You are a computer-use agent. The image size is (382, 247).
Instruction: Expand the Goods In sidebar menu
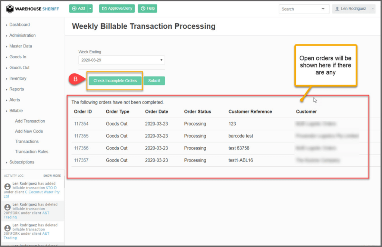[x=18, y=57]
